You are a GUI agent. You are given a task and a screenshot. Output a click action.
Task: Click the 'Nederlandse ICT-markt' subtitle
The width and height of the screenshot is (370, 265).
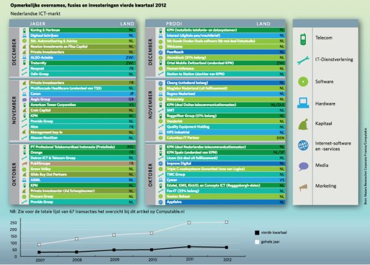(35, 14)
